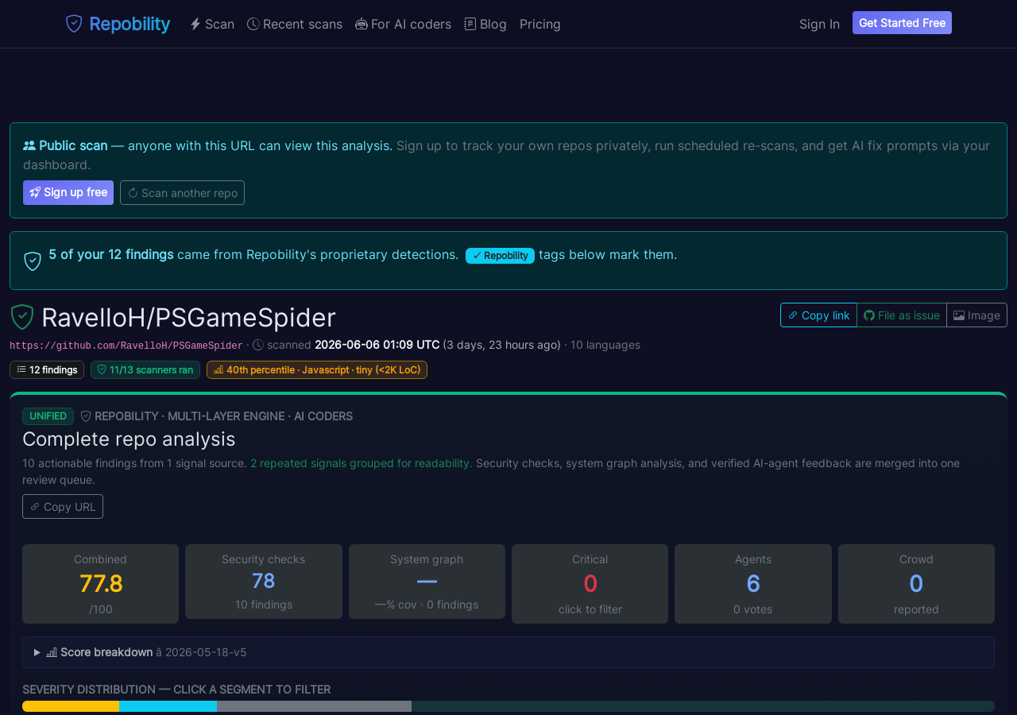Click the Repobility shield logo icon
The width and height of the screenshot is (1017, 715).
(x=74, y=24)
